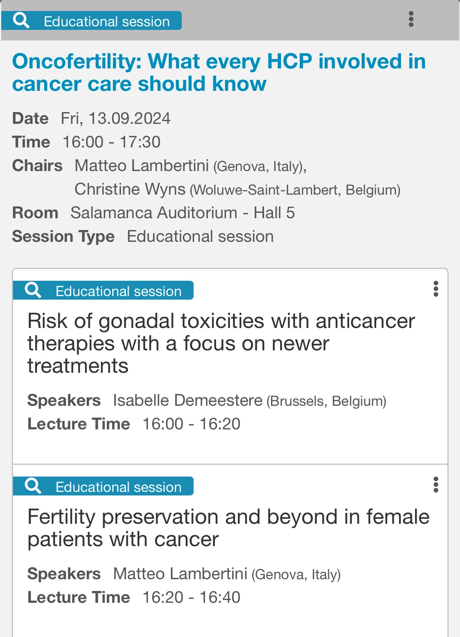Tap magnifier icon on gonadal toxicities lecture tag
This screenshot has height=637, width=460.
tap(33, 291)
